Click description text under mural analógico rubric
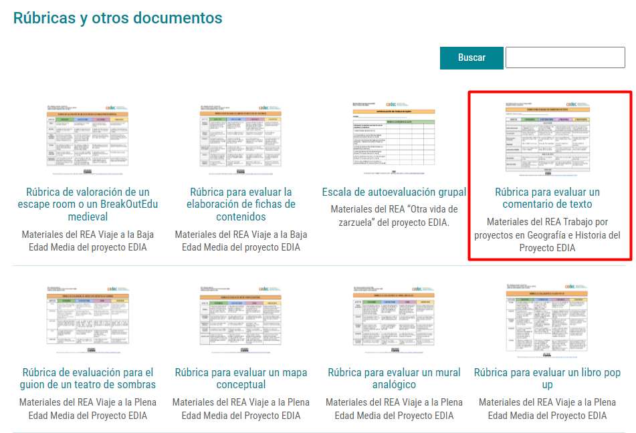The height and width of the screenshot is (433, 636). tap(394, 409)
